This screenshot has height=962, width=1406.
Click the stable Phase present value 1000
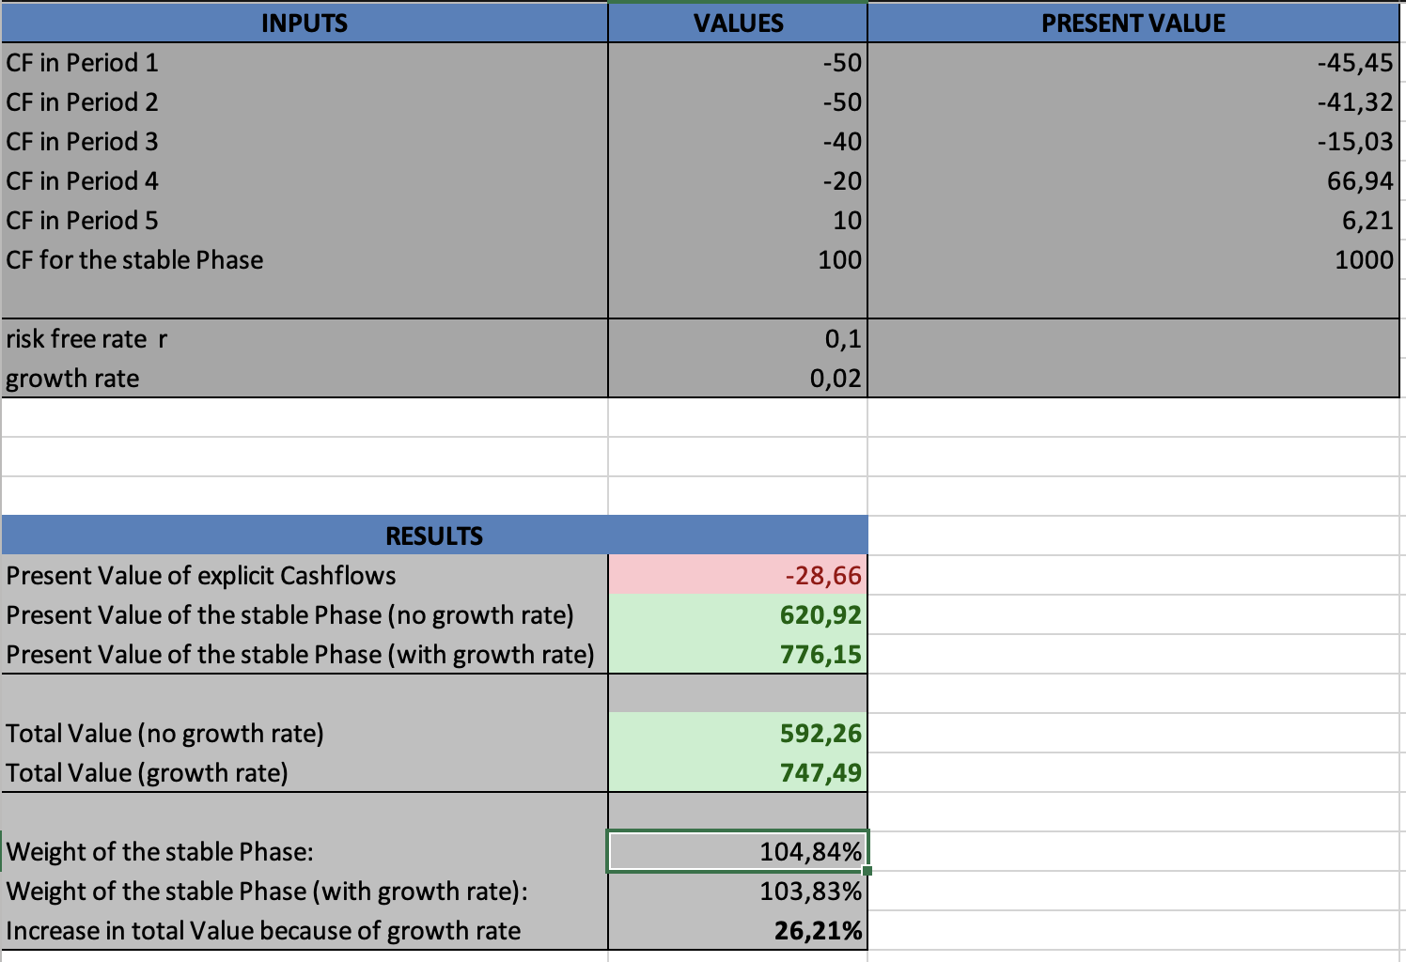tap(1133, 260)
